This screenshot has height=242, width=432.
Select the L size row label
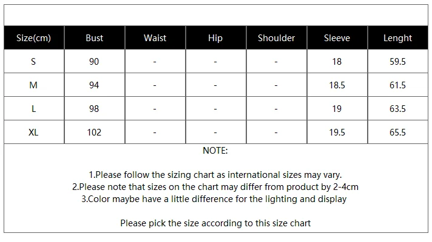point(33,109)
